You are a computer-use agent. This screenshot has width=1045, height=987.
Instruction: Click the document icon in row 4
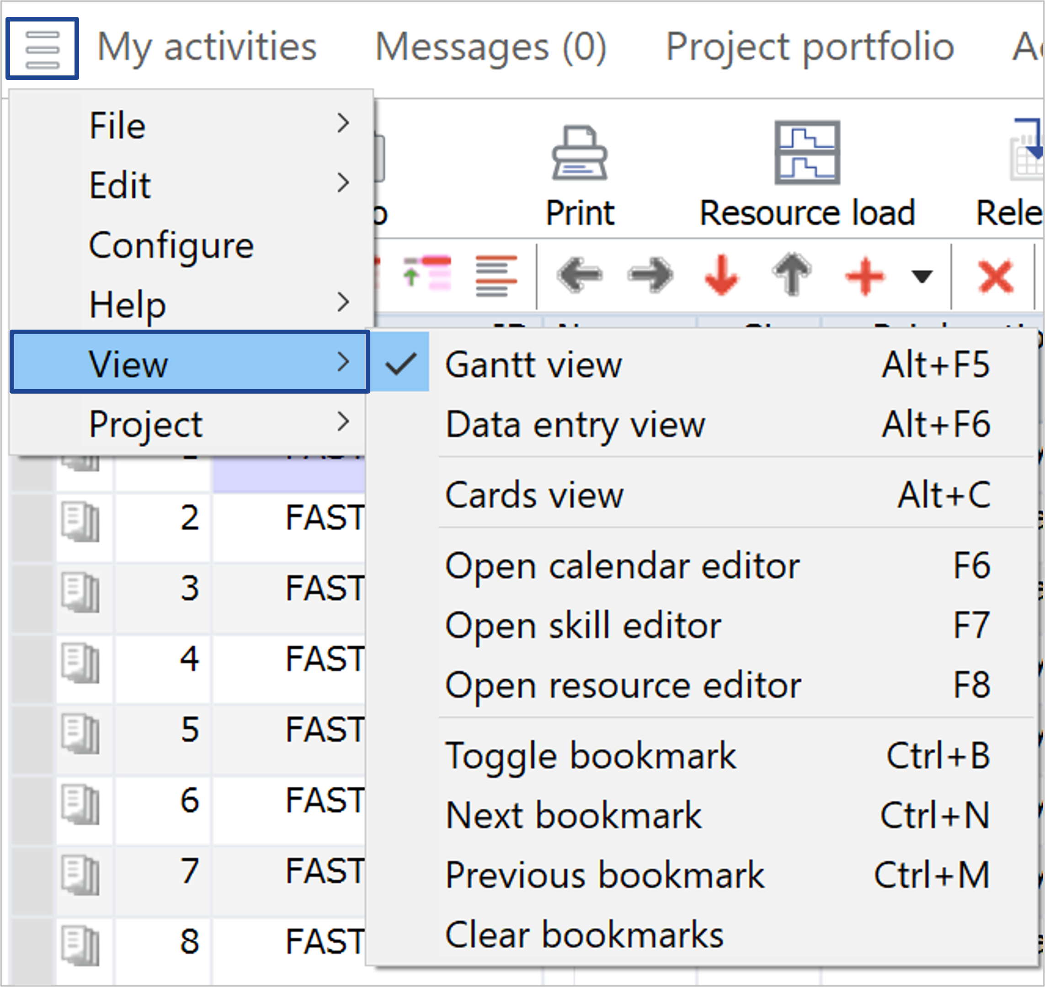tap(80, 663)
